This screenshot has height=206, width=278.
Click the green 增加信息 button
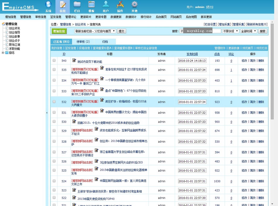59,31
